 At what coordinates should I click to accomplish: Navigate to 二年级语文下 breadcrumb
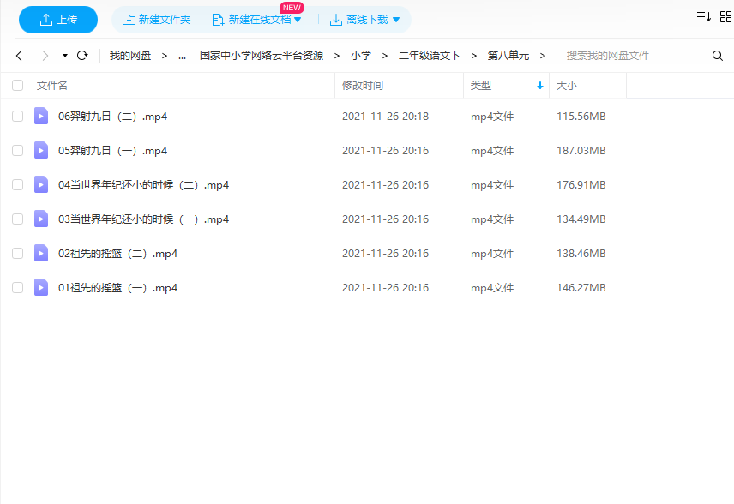coord(429,56)
